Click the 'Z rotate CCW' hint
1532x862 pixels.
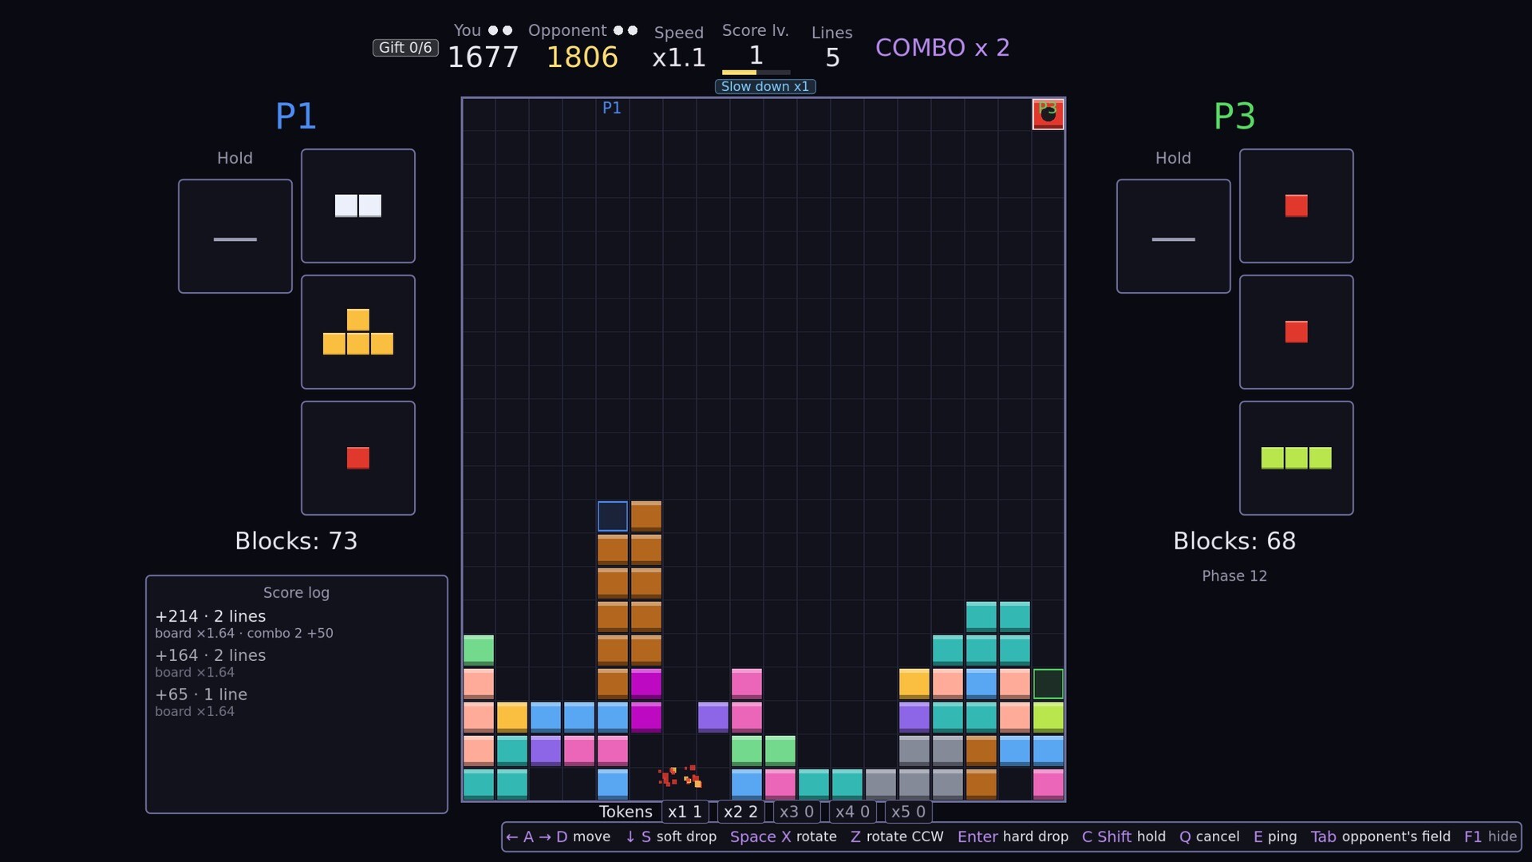[897, 836]
